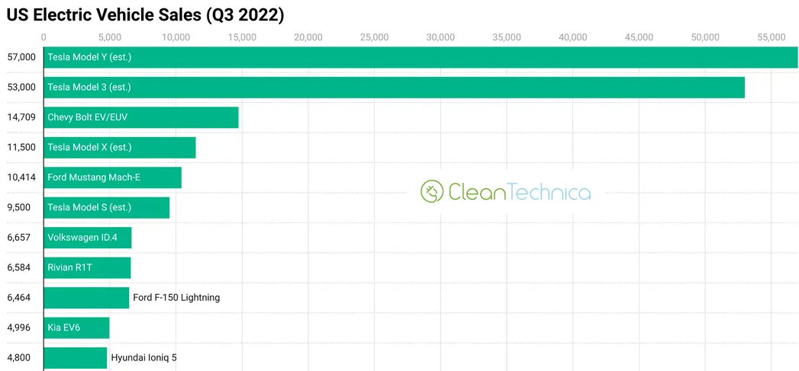Click the 9,500 value label
Viewport: 799px width, 371px height.
(x=19, y=208)
